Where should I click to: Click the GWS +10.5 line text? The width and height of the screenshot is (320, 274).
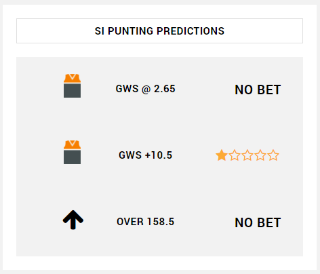[x=146, y=155]
